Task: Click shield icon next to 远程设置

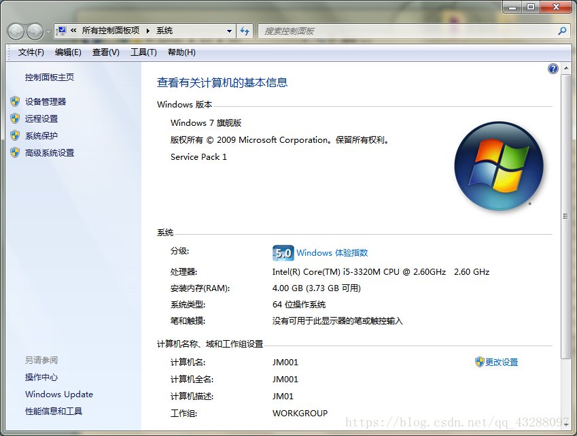Action: point(15,118)
